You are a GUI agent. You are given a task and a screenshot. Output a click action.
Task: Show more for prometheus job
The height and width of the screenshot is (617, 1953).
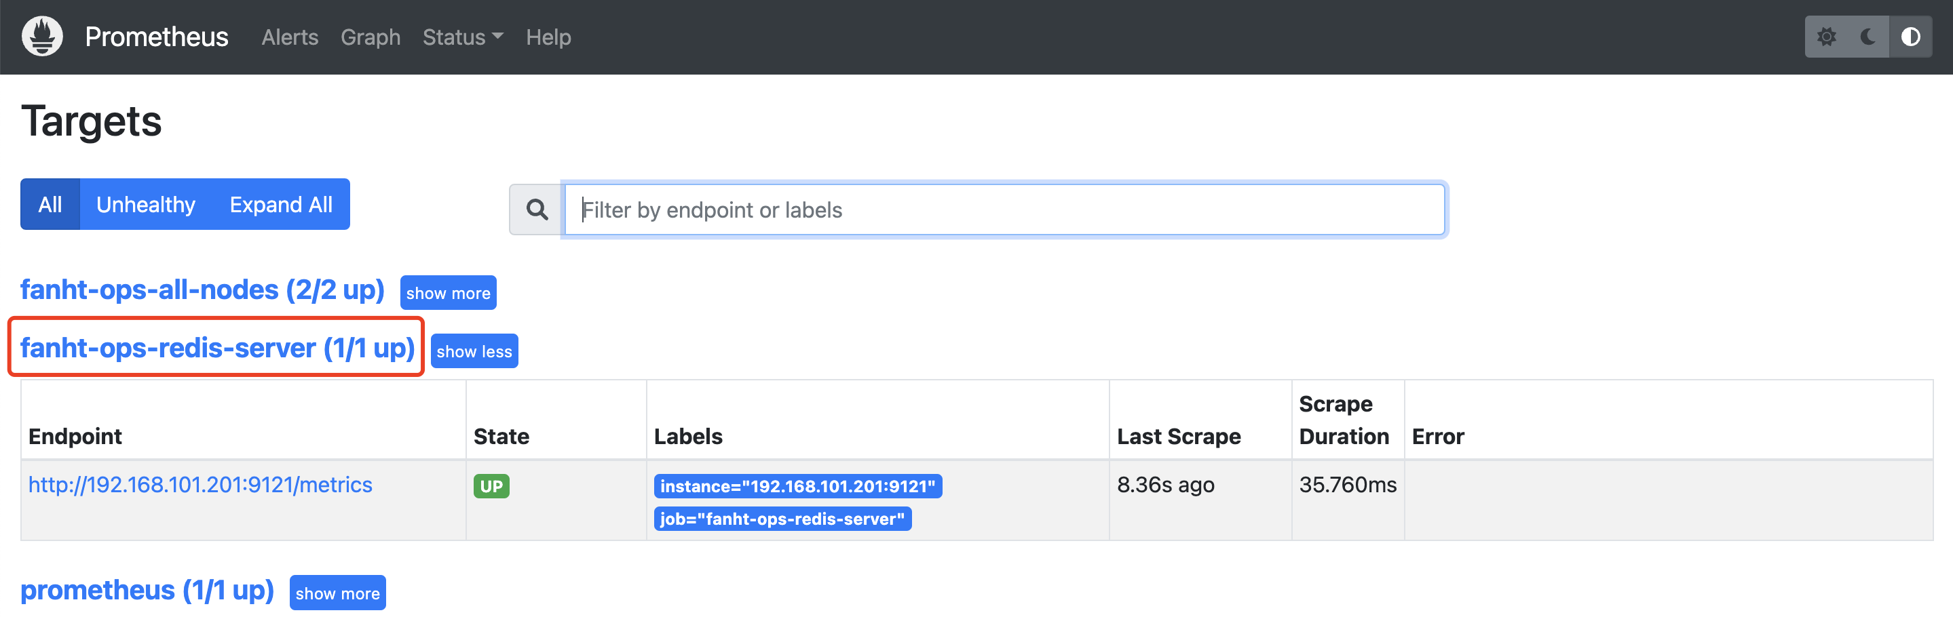click(337, 593)
